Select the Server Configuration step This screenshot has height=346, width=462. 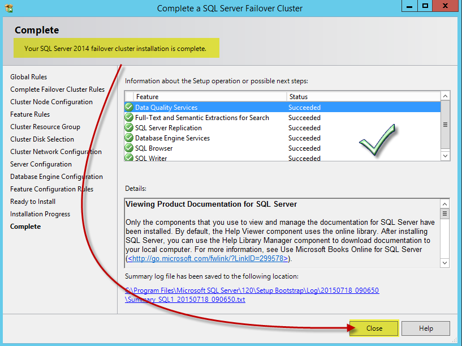41,164
